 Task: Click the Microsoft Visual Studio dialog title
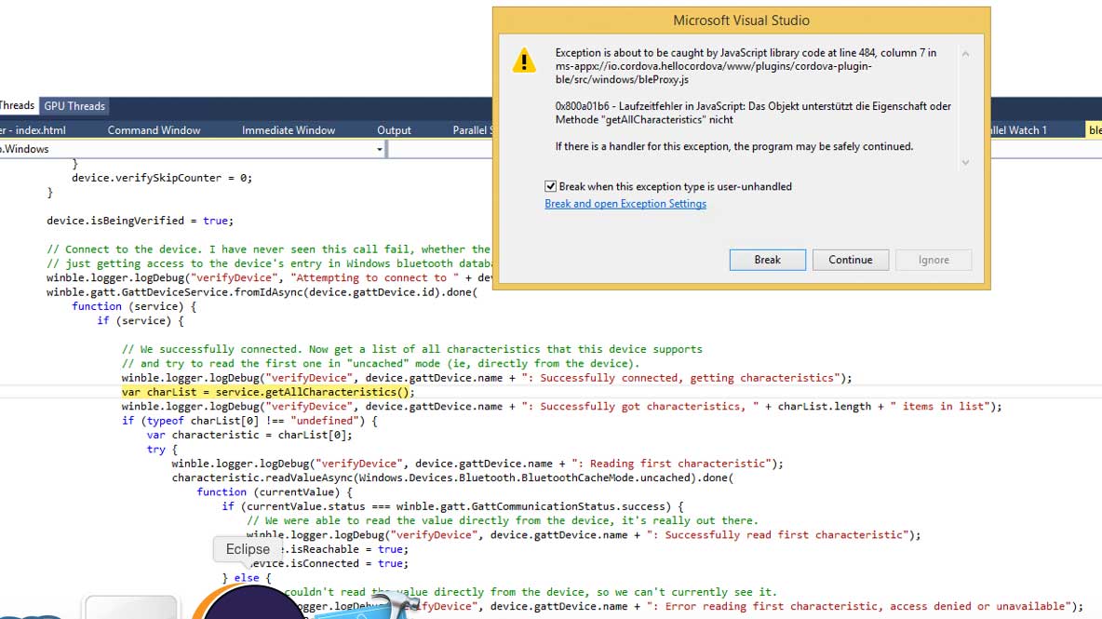(x=742, y=20)
